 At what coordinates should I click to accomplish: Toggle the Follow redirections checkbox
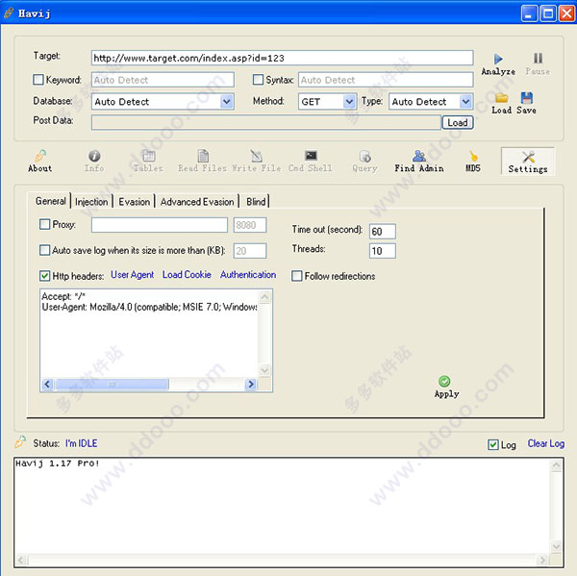click(x=296, y=276)
